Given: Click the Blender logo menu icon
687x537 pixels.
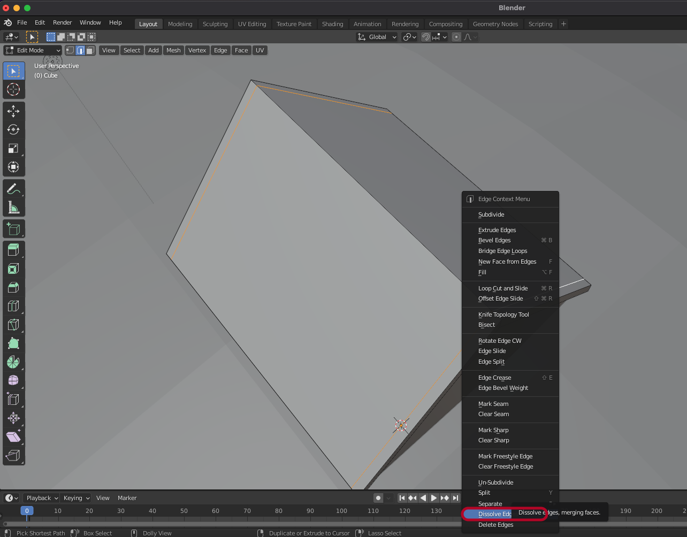Looking at the screenshot, I should (7, 22).
